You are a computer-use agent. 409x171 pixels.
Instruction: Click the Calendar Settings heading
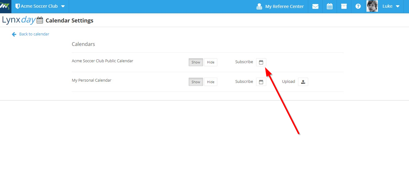pos(69,21)
